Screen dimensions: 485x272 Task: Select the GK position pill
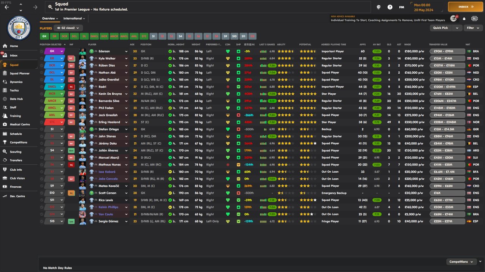click(x=44, y=36)
